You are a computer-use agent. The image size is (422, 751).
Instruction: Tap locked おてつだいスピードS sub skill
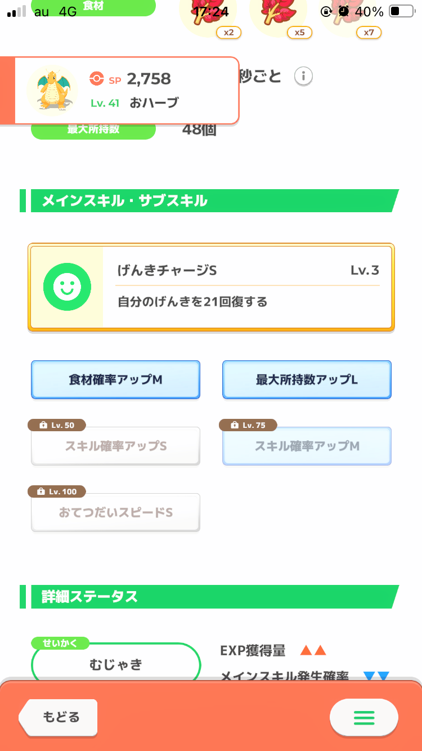coord(115,513)
